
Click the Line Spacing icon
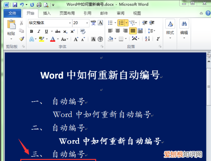coord(151,31)
